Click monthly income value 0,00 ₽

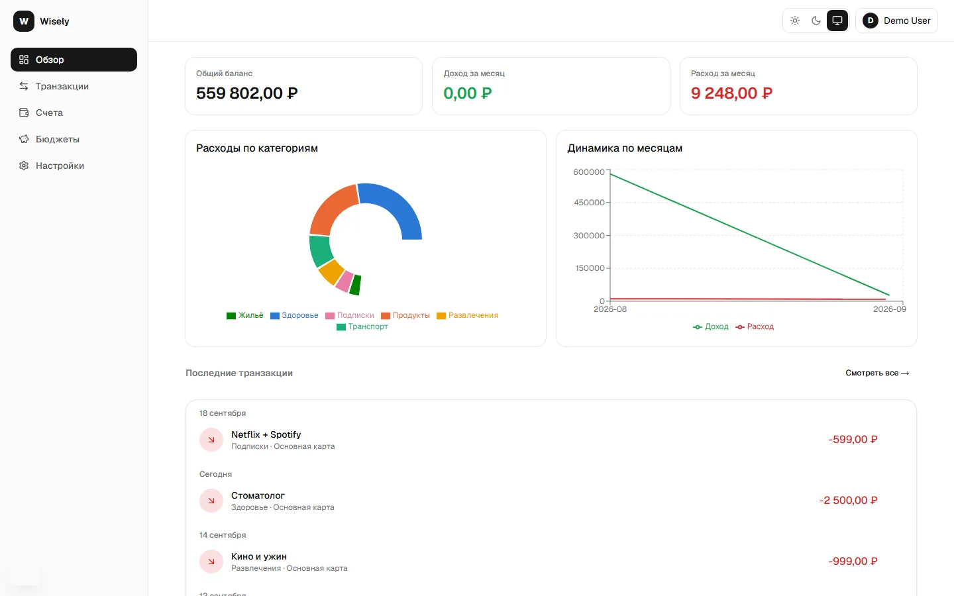pos(468,93)
